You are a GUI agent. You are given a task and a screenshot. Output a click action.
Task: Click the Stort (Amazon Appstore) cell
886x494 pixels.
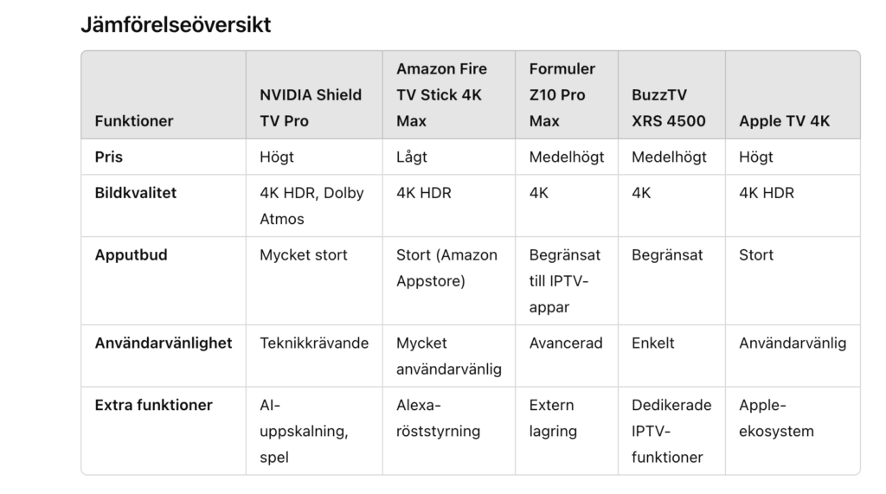click(x=446, y=268)
